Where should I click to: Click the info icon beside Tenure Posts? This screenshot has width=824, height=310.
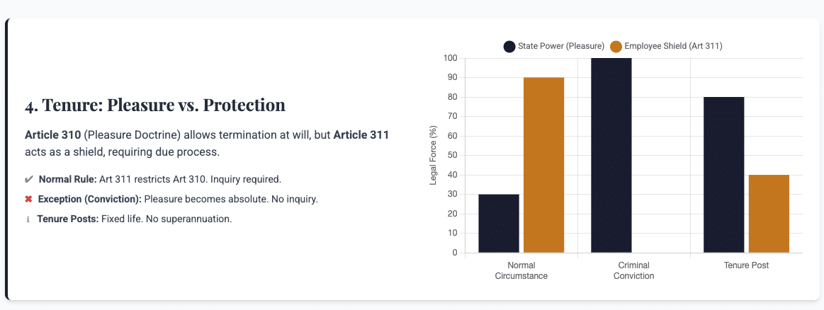click(x=28, y=219)
